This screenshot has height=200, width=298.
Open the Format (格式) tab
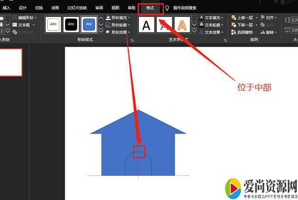[x=150, y=8]
